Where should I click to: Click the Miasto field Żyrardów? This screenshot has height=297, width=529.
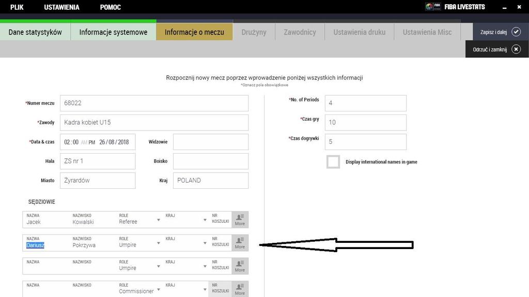tap(98, 180)
